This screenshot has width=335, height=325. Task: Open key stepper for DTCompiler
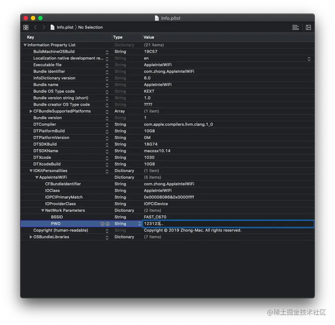pos(107,125)
